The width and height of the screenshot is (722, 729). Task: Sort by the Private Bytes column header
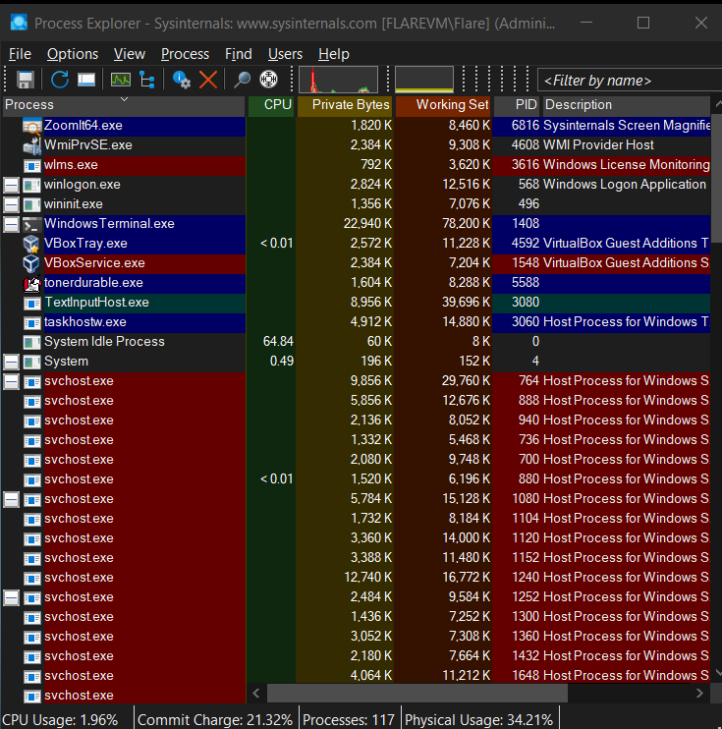(x=345, y=104)
